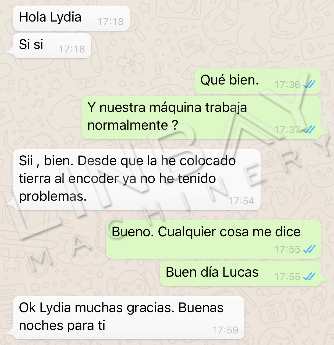Tap the 'Bueno. Cualquier cosa me dice' bubble

pos(213,240)
